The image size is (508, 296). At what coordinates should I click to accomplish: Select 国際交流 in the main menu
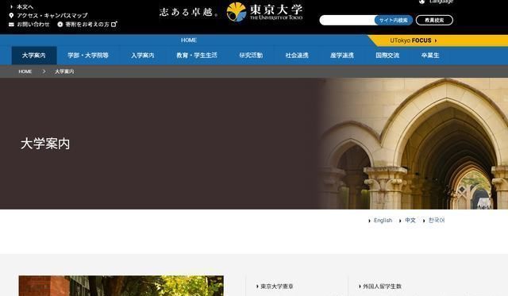tap(387, 56)
